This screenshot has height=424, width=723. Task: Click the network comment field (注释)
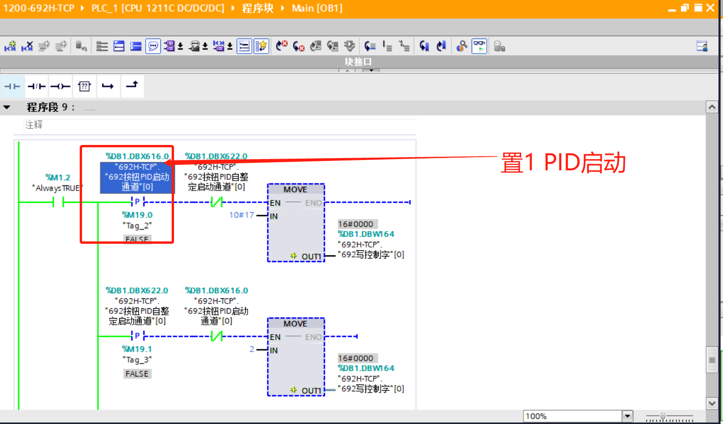(x=220, y=125)
